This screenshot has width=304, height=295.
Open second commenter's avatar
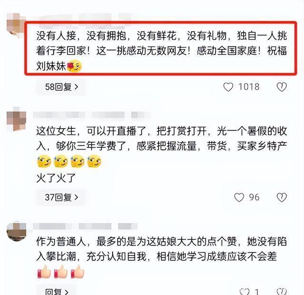coord(16,119)
